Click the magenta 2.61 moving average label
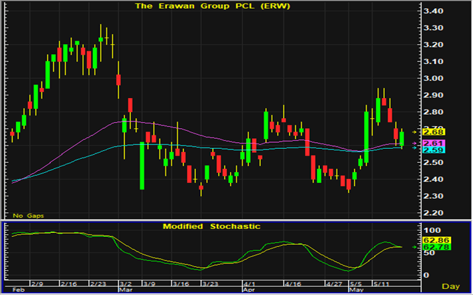Viewport: 473px width, 295px height. 434,143
